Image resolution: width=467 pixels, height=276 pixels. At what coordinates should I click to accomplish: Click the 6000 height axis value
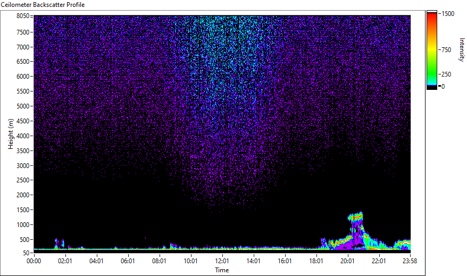[23, 77]
